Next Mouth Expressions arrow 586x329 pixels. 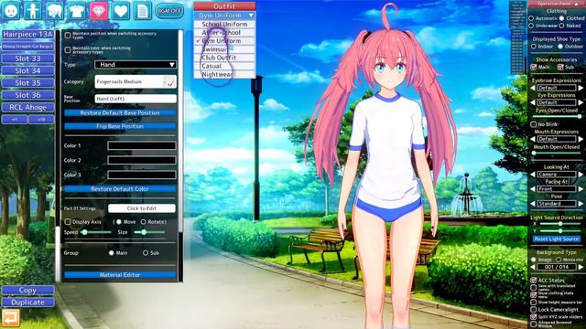(581, 139)
